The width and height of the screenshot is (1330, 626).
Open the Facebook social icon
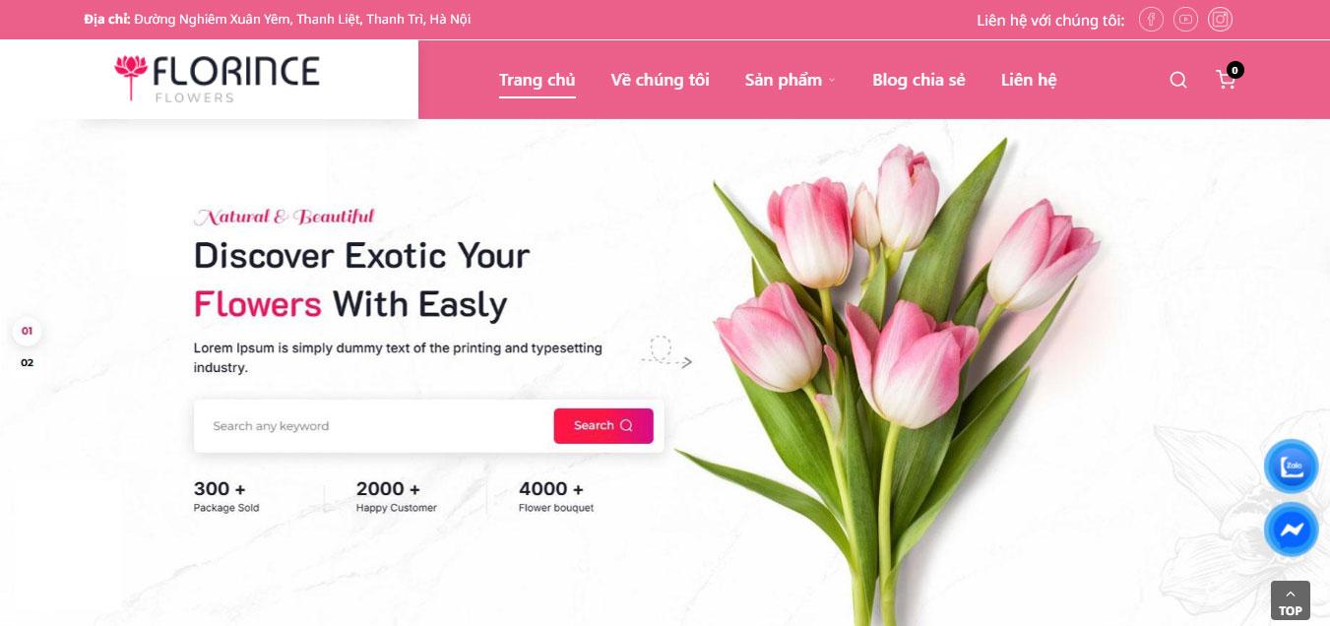pyautogui.click(x=1151, y=20)
